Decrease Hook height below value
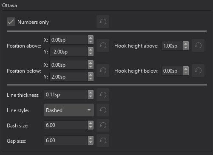The image size is (213, 155). point(186,73)
